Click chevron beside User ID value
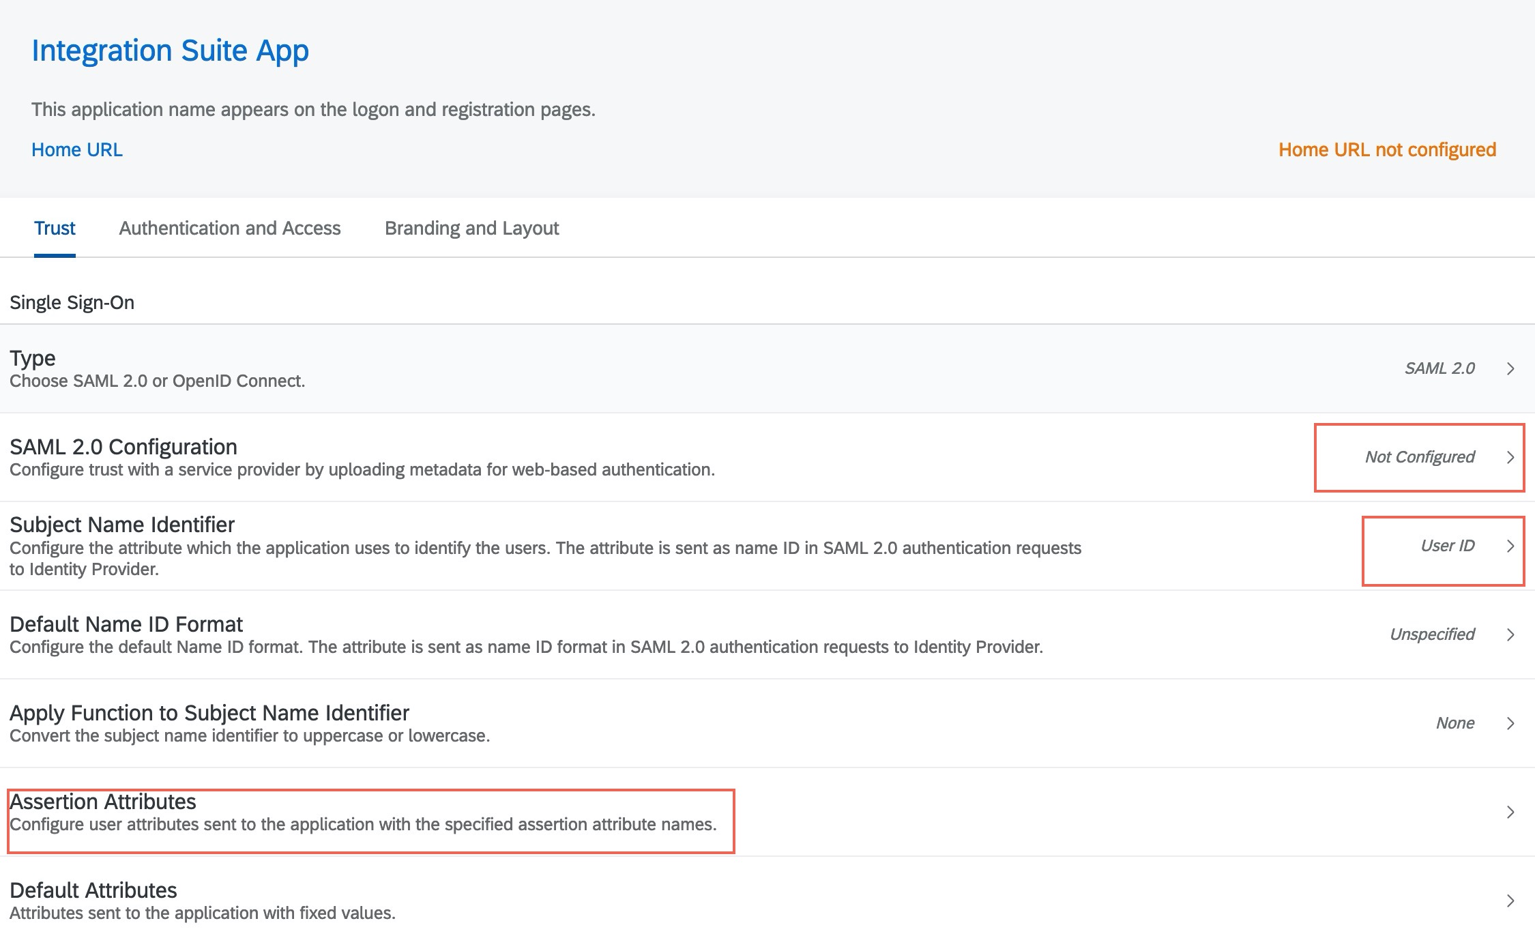Screen dimensions: 1535x936 tap(1510, 546)
